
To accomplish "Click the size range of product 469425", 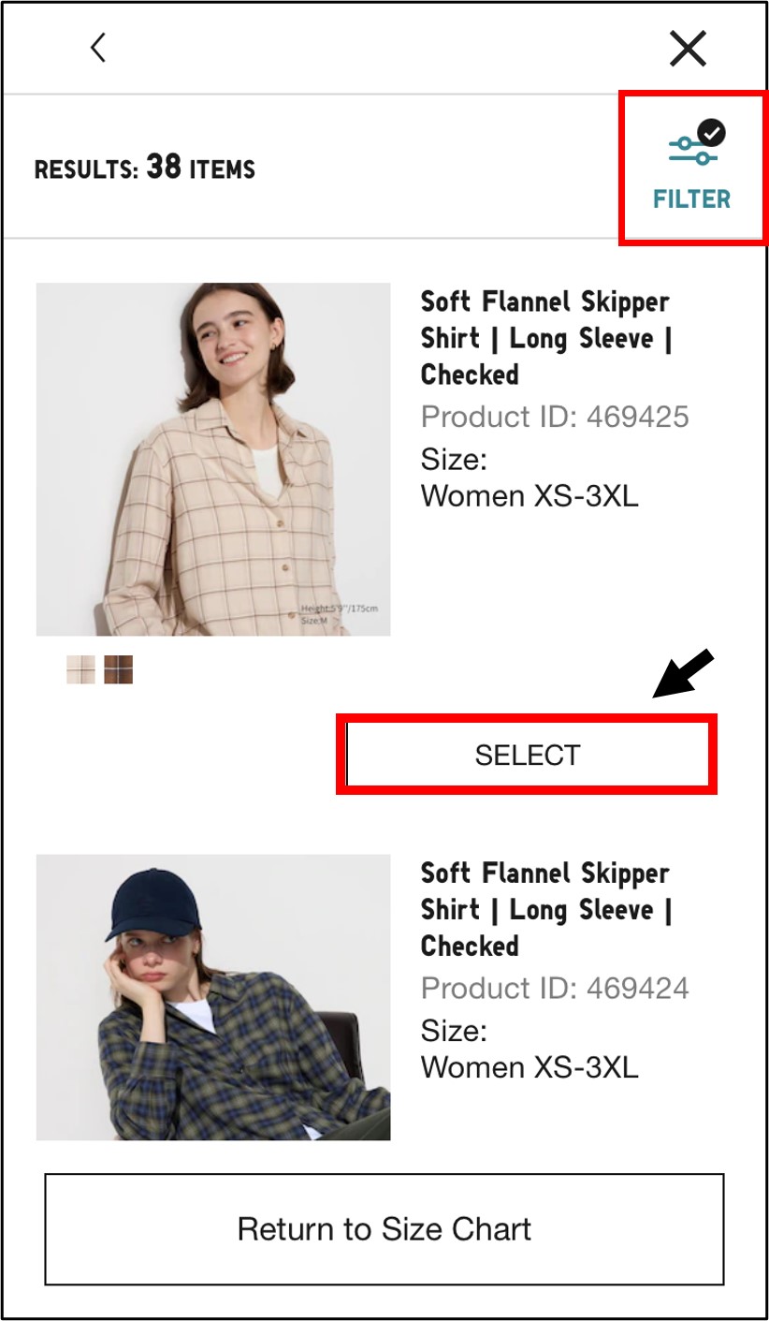I will (x=530, y=495).
